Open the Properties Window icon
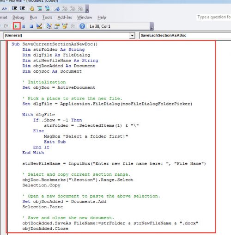This screenshot has width=231, height=235. (x=57, y=26)
